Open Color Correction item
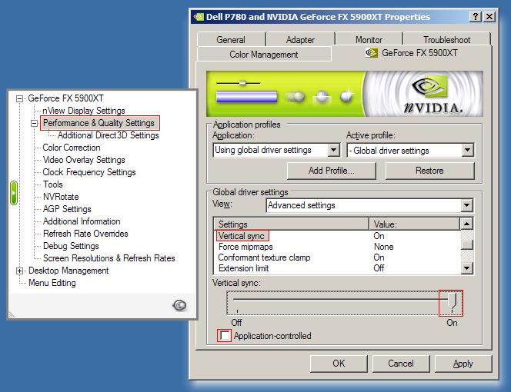The width and height of the screenshot is (511, 392). (x=72, y=148)
